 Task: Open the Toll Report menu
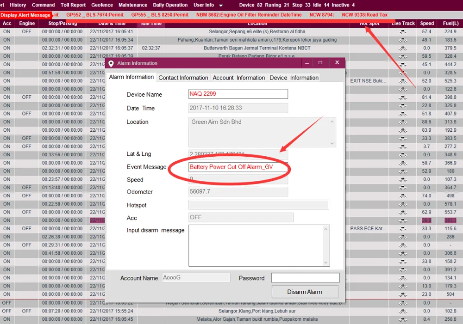(x=73, y=5)
